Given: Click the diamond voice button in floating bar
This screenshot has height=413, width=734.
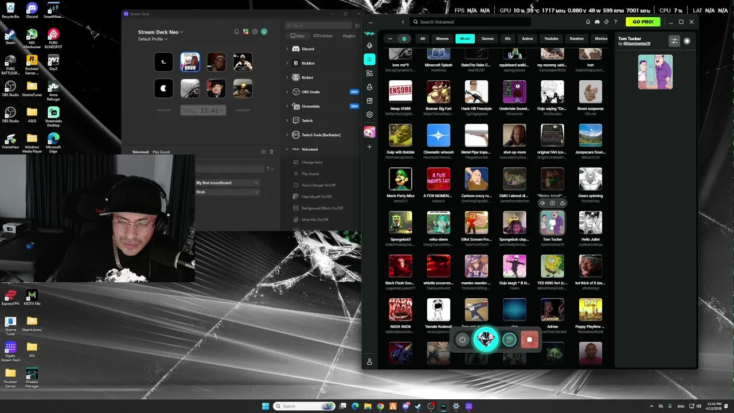Looking at the screenshot, I should [x=486, y=339].
